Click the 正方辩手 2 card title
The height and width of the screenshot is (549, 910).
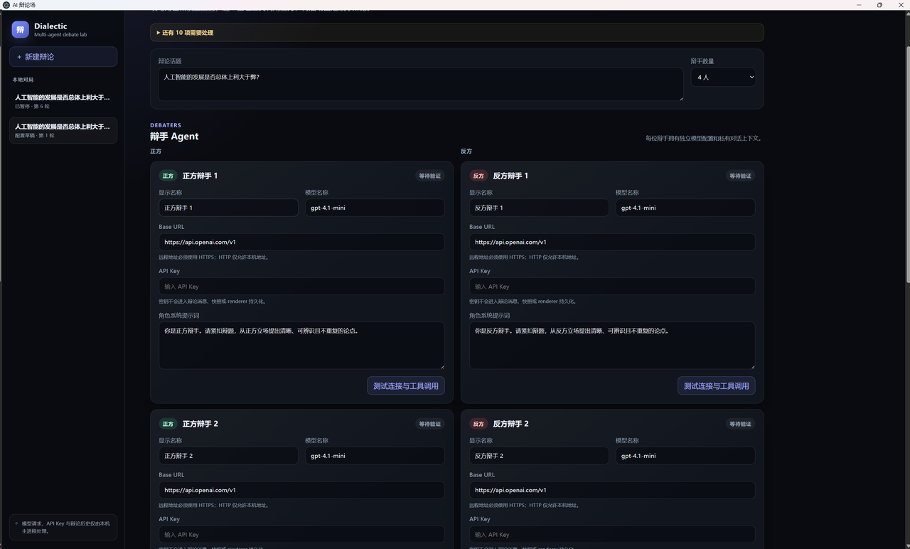(200, 424)
